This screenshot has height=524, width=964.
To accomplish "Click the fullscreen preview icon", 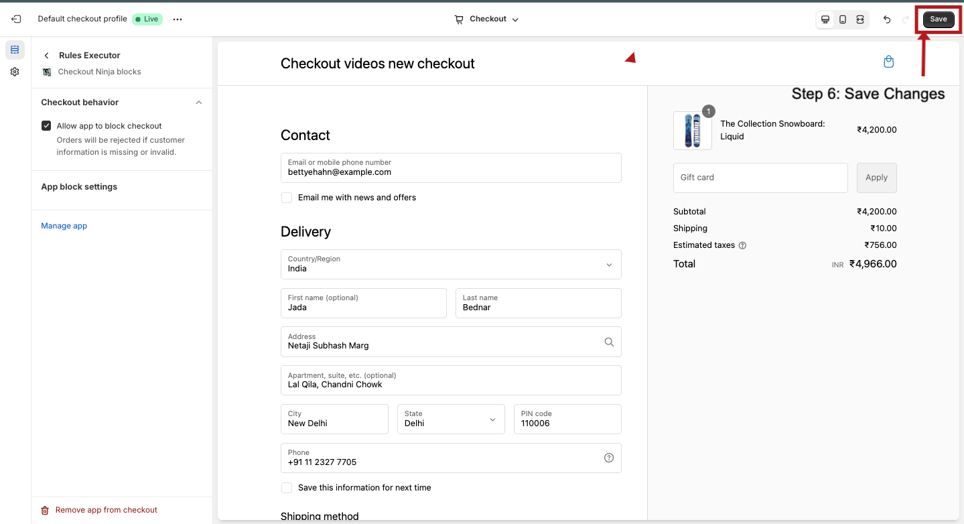I will (x=860, y=19).
